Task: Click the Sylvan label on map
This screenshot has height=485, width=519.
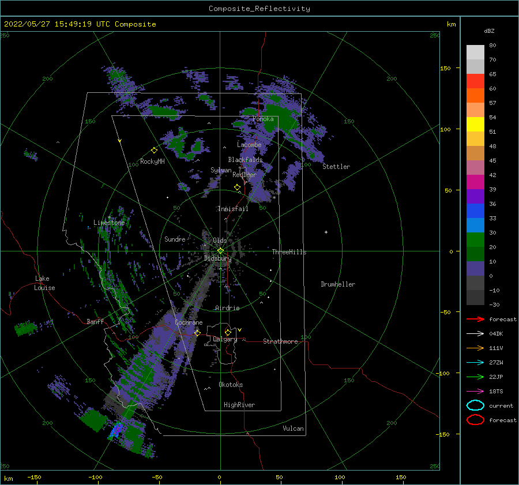Action: (221, 170)
